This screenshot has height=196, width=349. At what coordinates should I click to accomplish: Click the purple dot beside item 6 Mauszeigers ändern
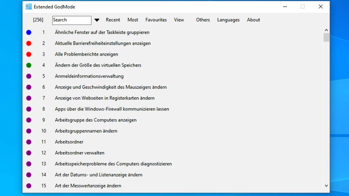click(29, 87)
